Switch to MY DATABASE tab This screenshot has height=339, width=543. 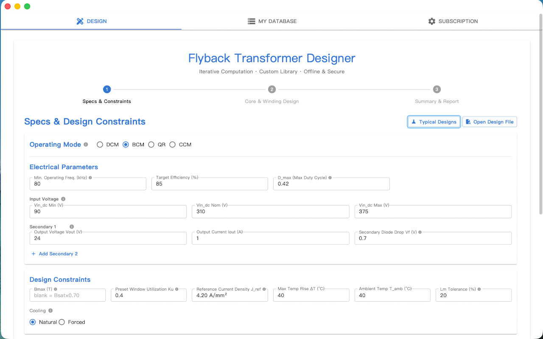click(x=272, y=21)
